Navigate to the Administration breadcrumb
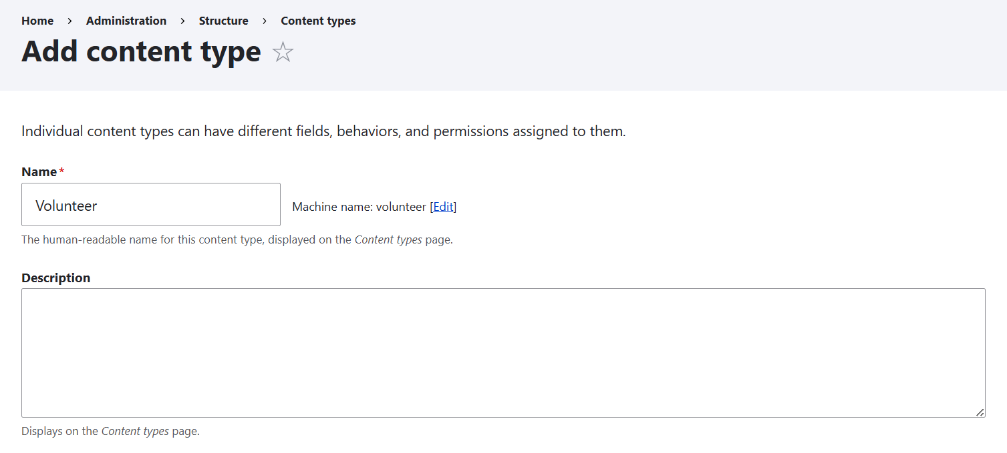This screenshot has height=453, width=1007. (126, 21)
